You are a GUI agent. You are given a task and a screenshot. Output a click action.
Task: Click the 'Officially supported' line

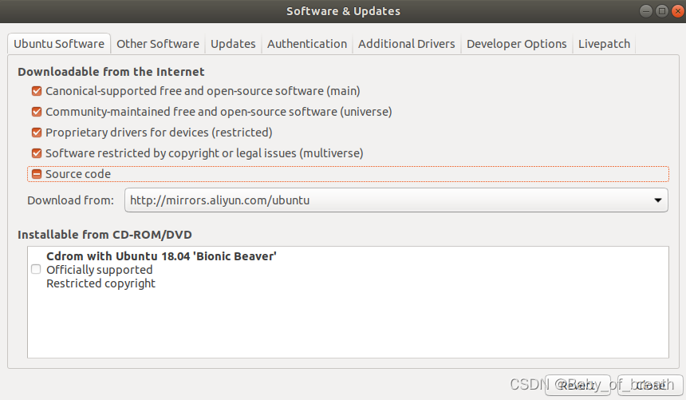(x=100, y=270)
